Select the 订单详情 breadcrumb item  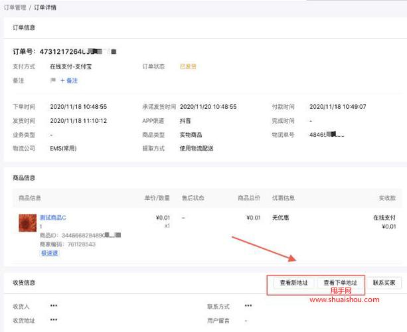(45, 7)
